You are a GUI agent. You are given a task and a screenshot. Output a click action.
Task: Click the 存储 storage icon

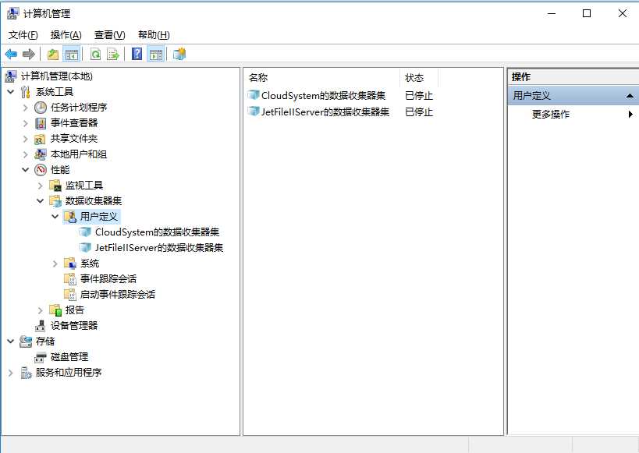click(x=26, y=341)
